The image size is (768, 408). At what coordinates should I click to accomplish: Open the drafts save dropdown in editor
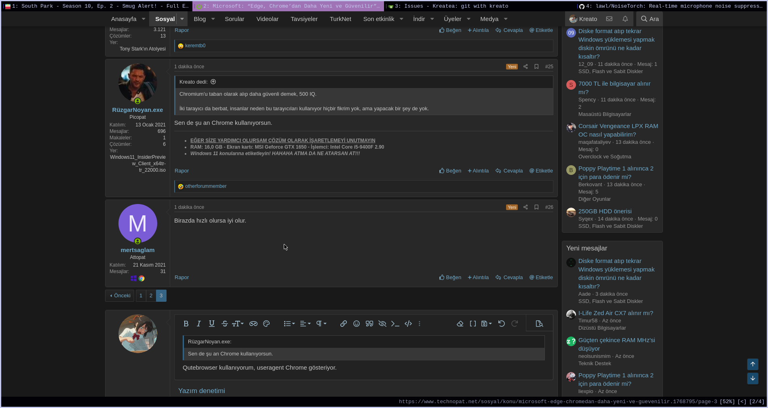point(487,324)
